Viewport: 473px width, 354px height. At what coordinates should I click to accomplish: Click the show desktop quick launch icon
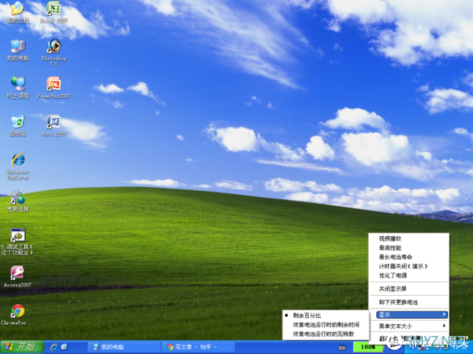(64, 347)
